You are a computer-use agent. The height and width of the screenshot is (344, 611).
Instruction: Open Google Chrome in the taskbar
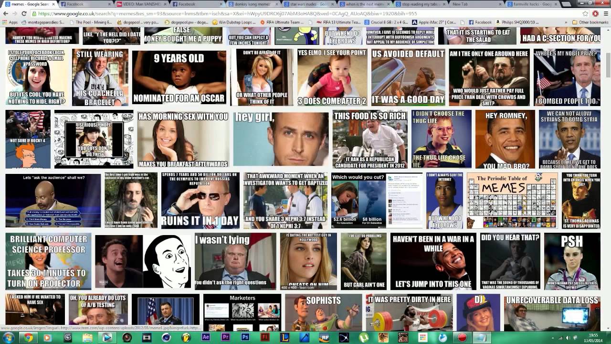click(29, 337)
